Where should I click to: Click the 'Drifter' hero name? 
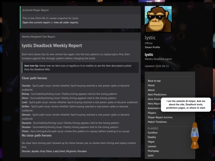click(25, 107)
